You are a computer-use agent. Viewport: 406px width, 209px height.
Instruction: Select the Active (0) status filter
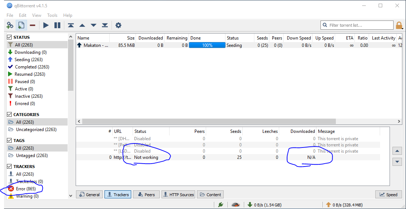[24, 89]
